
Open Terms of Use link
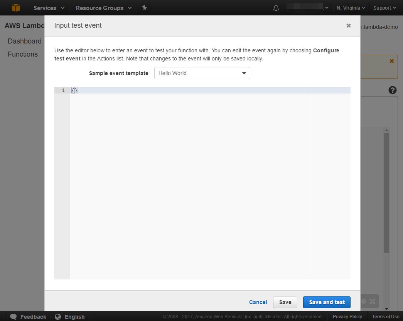pos(386,317)
